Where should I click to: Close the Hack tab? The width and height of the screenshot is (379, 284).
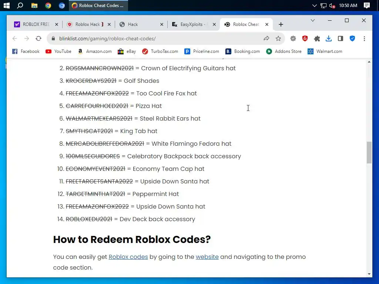pyautogui.click(x=162, y=24)
